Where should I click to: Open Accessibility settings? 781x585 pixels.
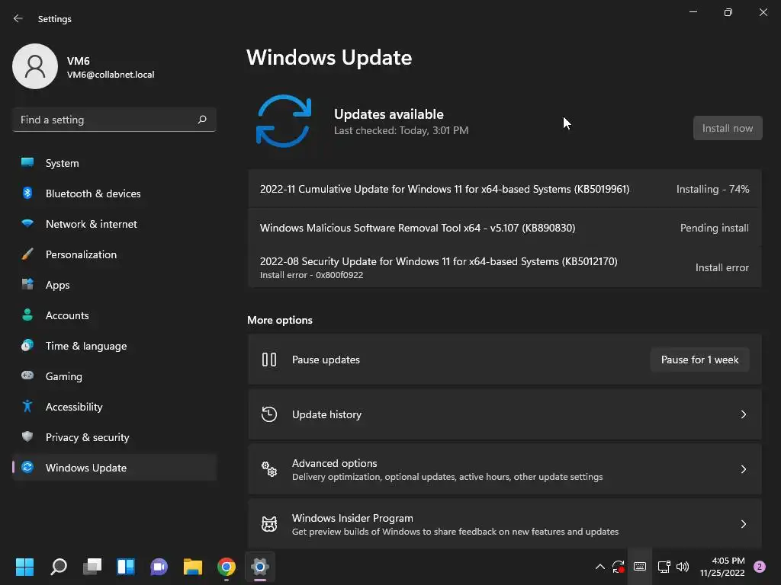pos(114,407)
